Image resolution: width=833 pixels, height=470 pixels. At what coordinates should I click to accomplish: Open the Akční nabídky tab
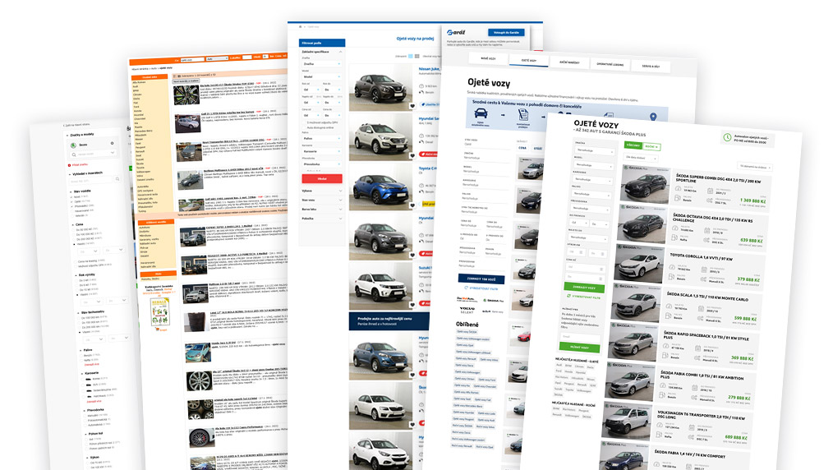[x=569, y=62]
